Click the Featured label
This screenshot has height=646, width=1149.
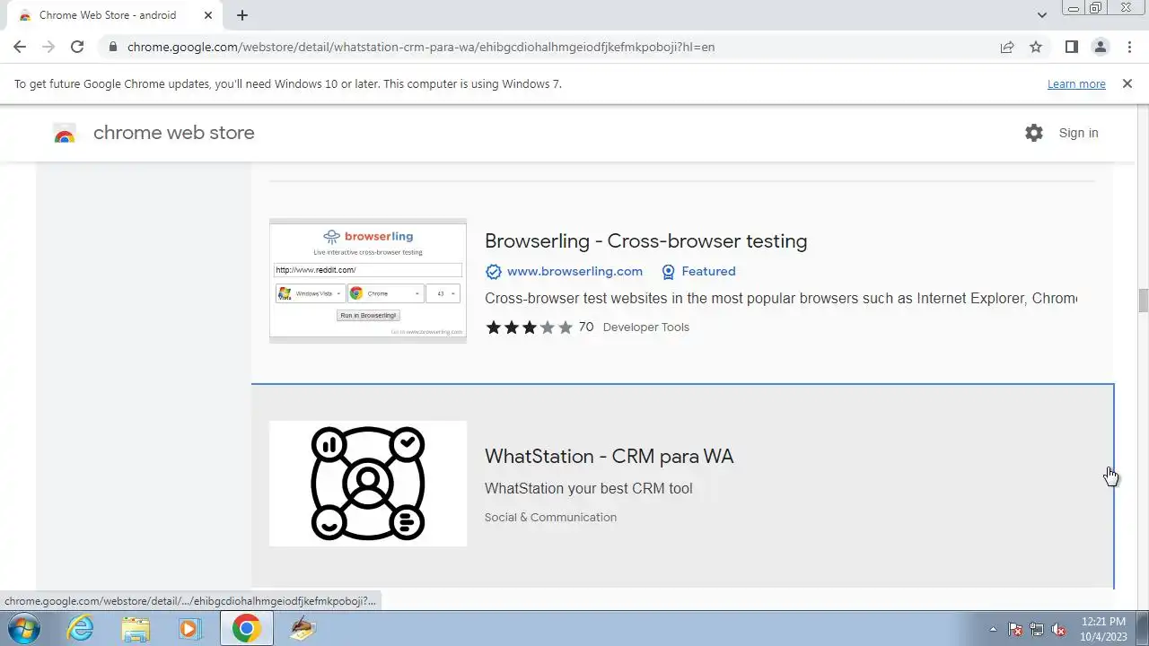click(x=708, y=271)
